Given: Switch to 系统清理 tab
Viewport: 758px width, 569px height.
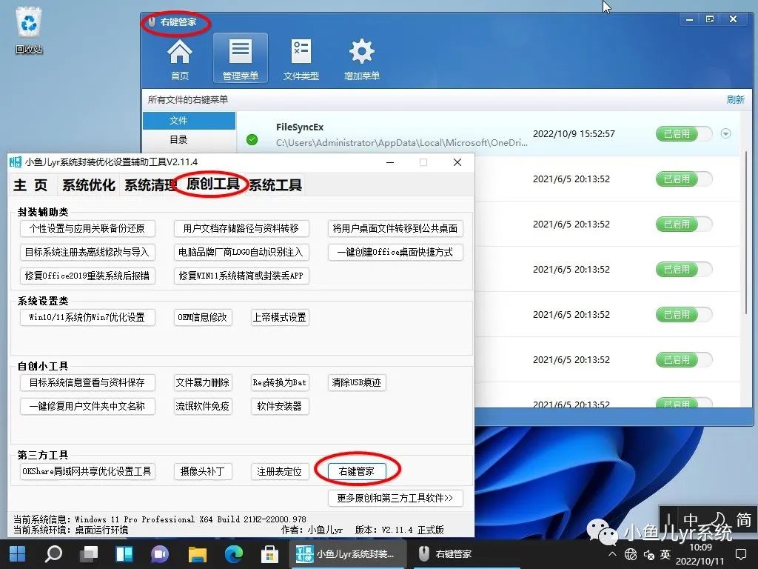Looking at the screenshot, I should [150, 184].
